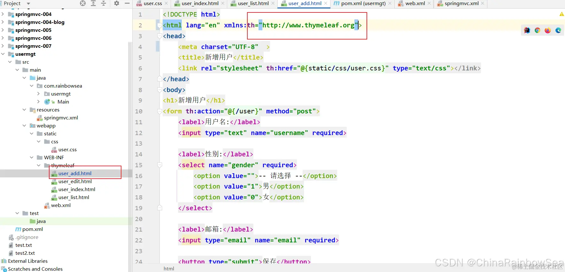Close the user_index.html tab
This screenshot has width=565, height=272.
(223, 3)
